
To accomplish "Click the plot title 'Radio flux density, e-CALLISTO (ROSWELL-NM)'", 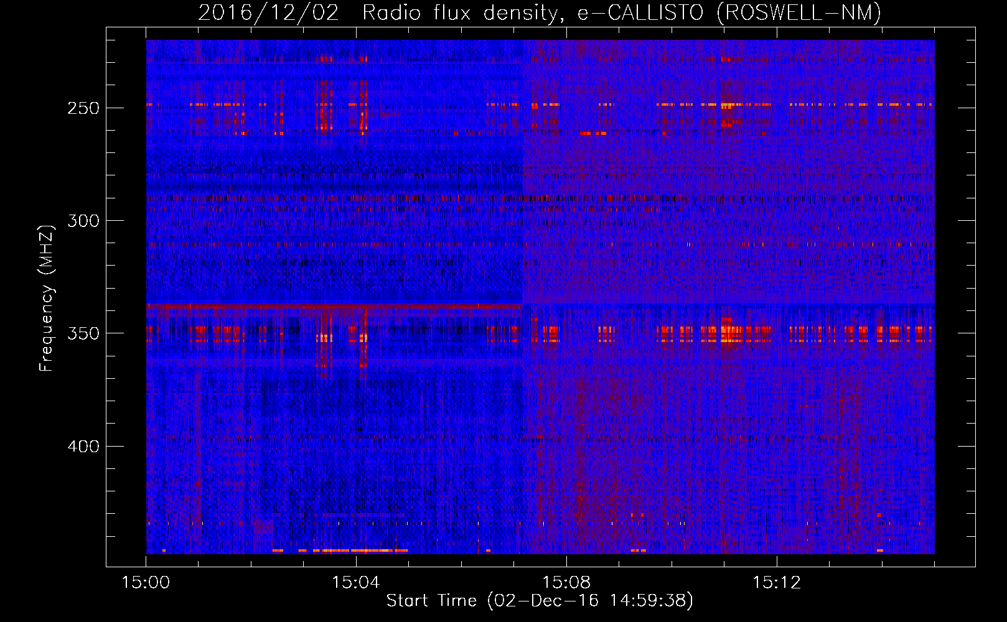I will [x=621, y=12].
